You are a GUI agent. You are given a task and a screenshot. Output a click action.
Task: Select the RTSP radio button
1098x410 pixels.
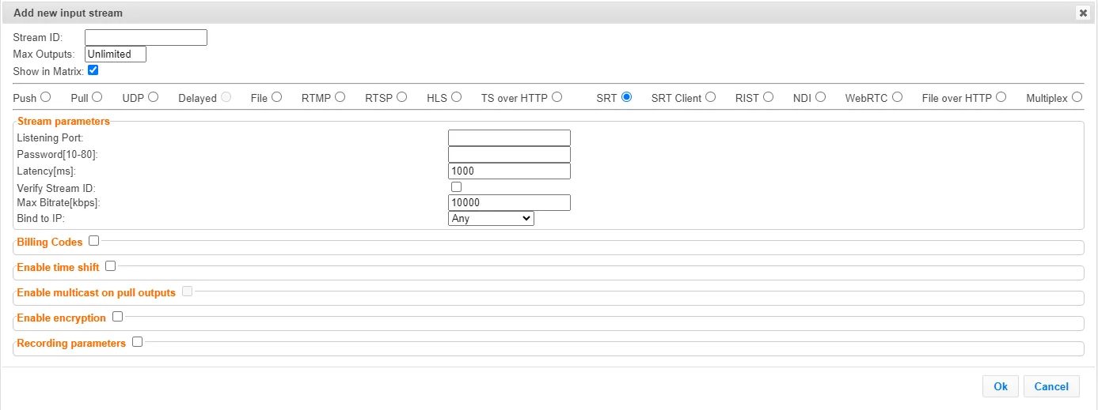pyautogui.click(x=401, y=97)
